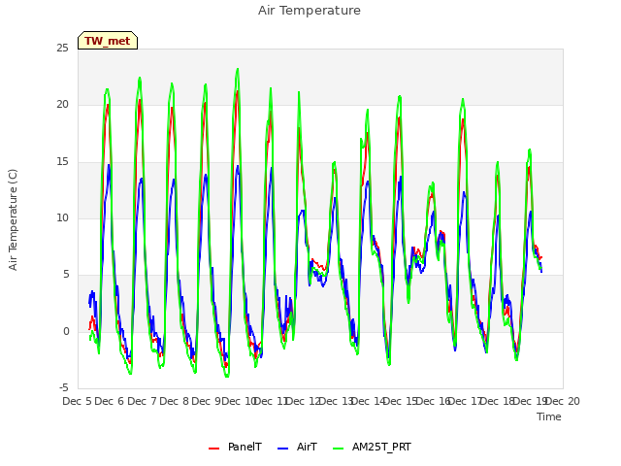Click the Dec 20 x-axis label

coord(563,401)
